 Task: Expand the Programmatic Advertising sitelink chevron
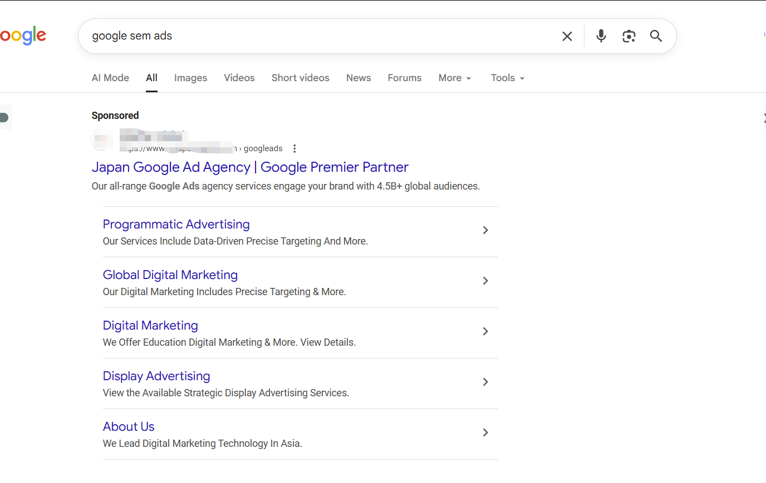[485, 230]
